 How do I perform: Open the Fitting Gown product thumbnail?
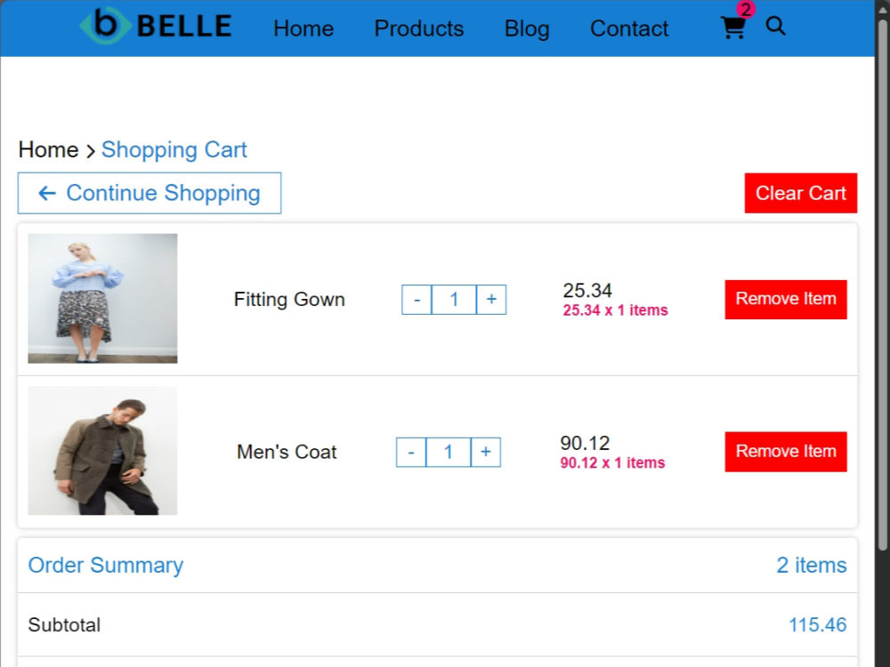tap(102, 298)
